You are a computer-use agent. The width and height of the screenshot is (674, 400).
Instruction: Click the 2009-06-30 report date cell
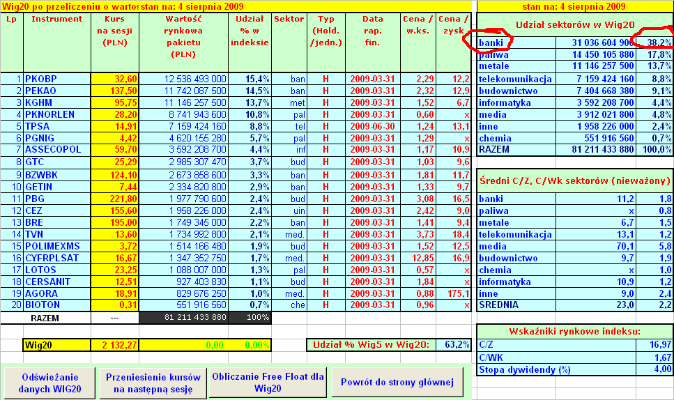[373, 126]
